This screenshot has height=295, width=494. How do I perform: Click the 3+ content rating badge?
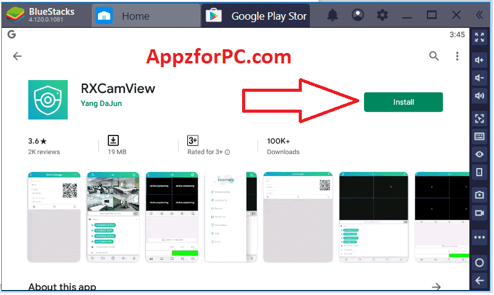tap(193, 140)
